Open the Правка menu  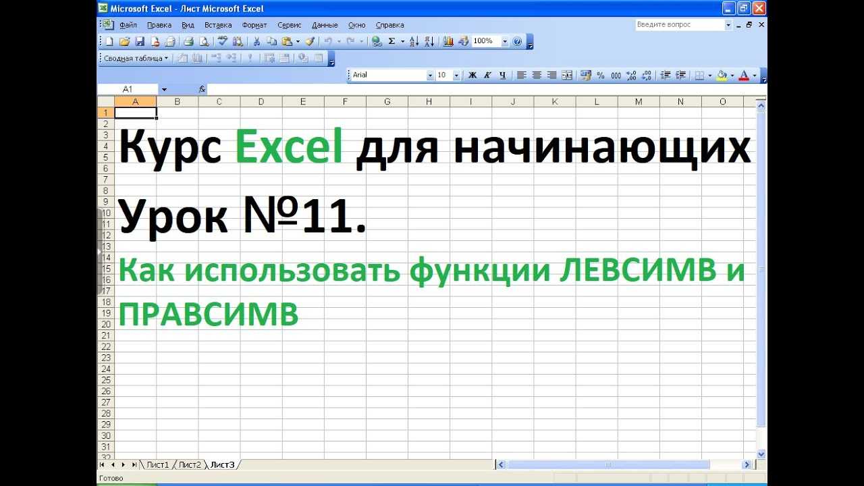click(159, 25)
